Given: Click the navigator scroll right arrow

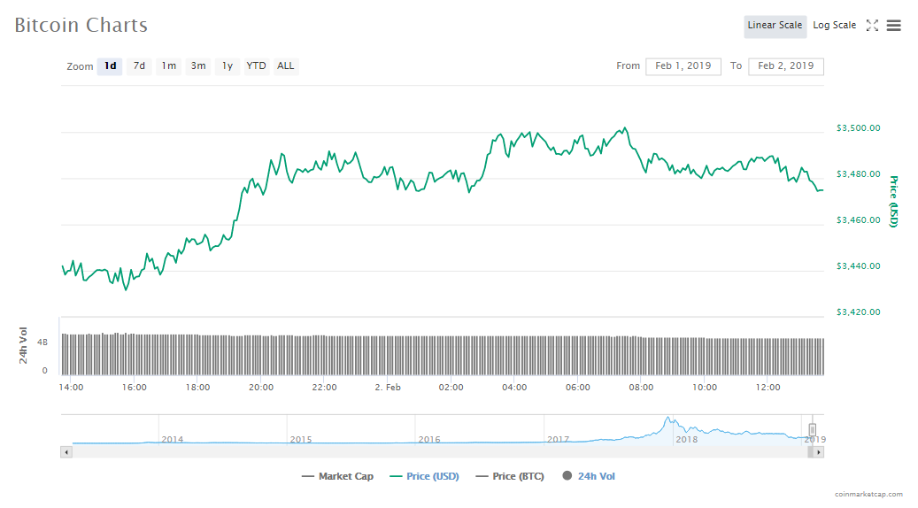Looking at the screenshot, I should click(x=819, y=452).
